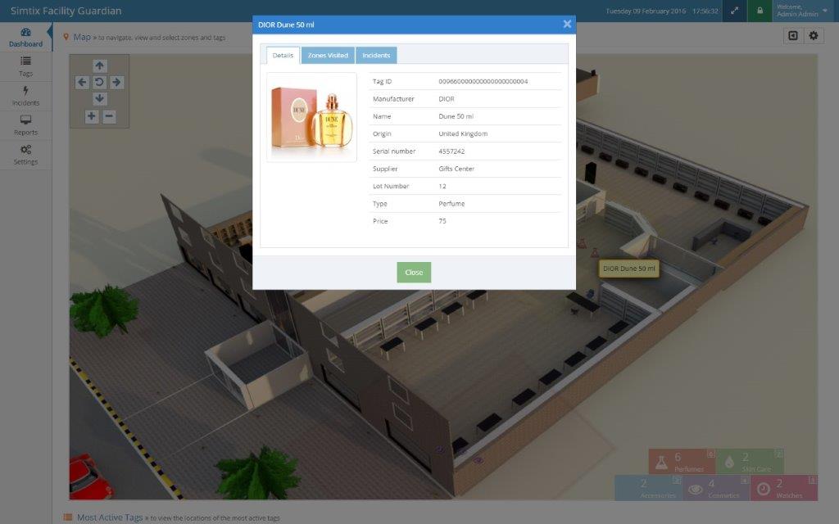Click the rotate map icon

coord(99,81)
